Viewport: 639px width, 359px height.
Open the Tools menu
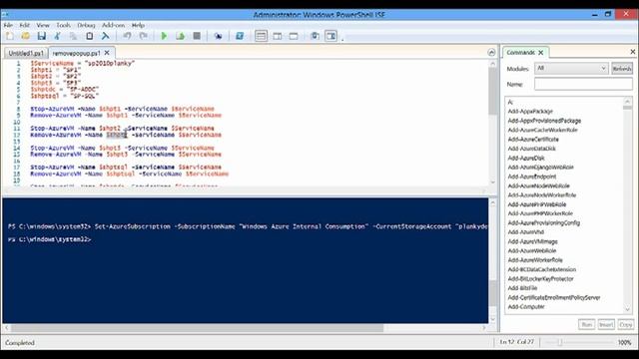(x=63, y=25)
